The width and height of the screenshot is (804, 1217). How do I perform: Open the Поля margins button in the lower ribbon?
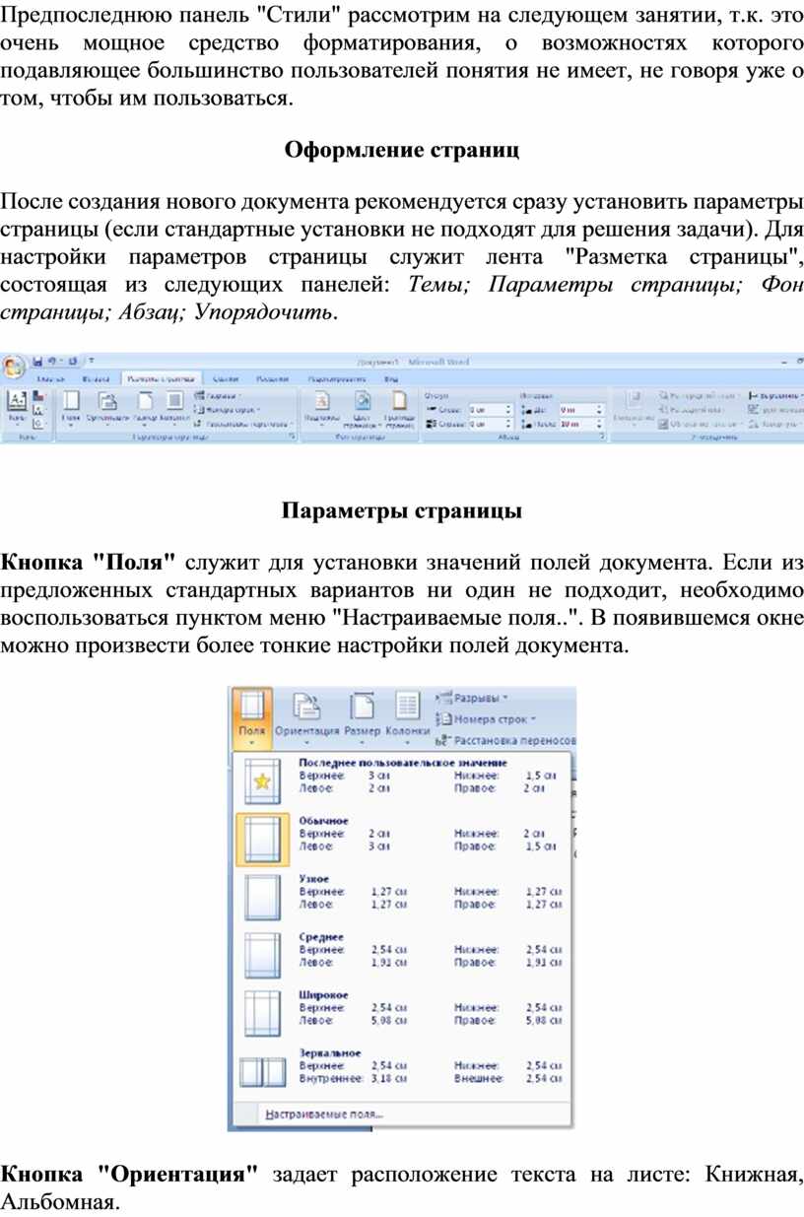(251, 716)
